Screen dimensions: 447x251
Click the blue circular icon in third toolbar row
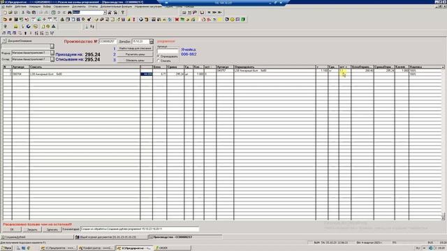coord(29,26)
